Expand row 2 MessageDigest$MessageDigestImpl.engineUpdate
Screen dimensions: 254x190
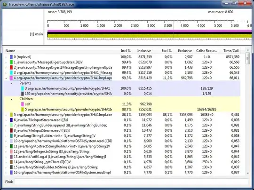[6, 68]
